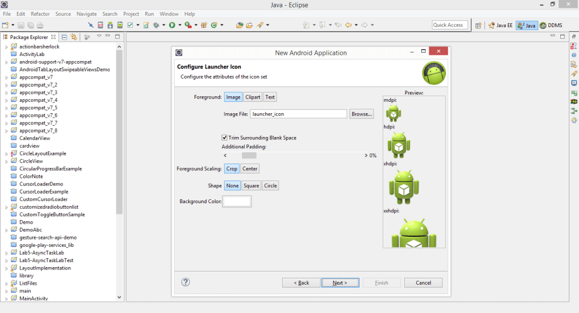Select None as the icon shape
The width and height of the screenshot is (579, 313).
point(232,186)
